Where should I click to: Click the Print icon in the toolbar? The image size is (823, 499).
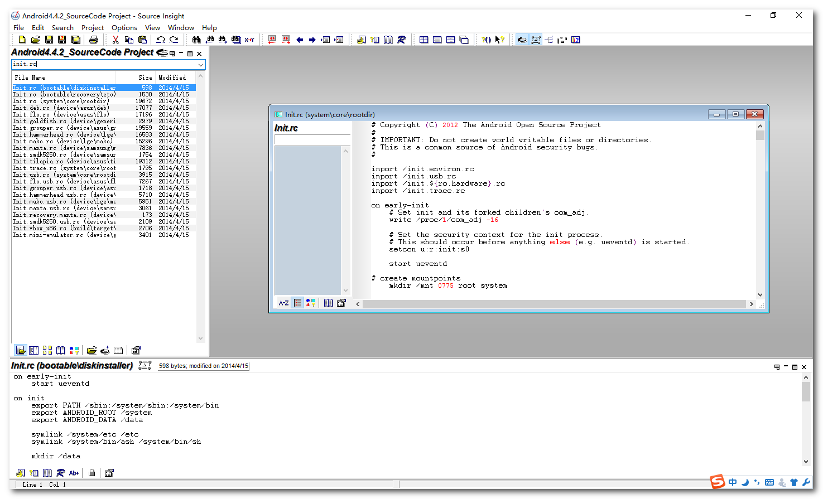94,40
